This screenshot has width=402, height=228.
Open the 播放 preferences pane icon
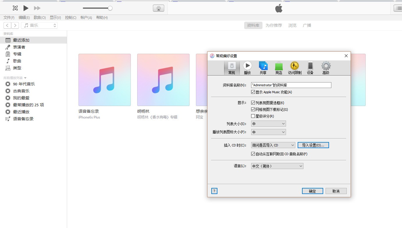point(247,68)
